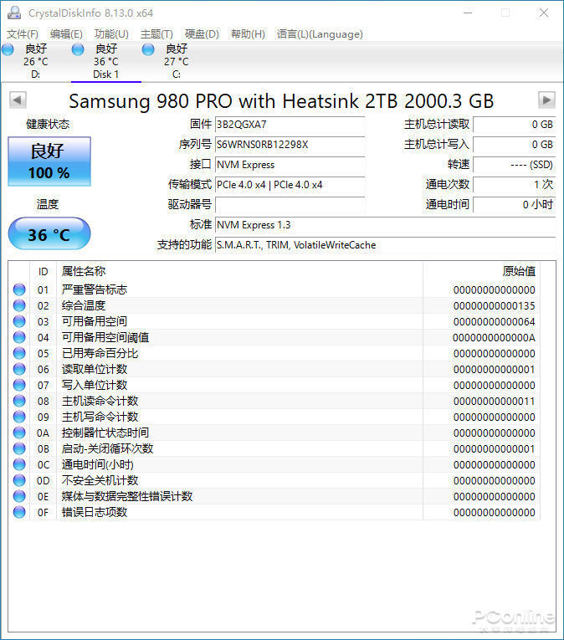564x640 pixels.
Task: Select the Disk 1 drive tab
Action: point(105,61)
